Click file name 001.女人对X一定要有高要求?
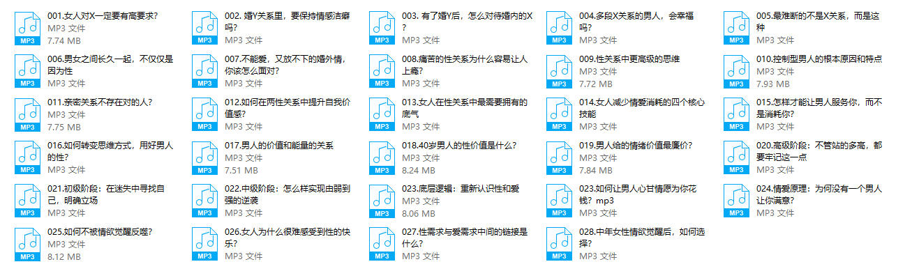 [103, 16]
